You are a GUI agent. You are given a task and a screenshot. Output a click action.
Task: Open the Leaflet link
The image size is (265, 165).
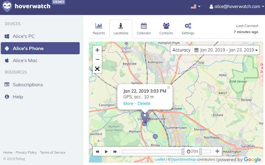tap(160, 159)
